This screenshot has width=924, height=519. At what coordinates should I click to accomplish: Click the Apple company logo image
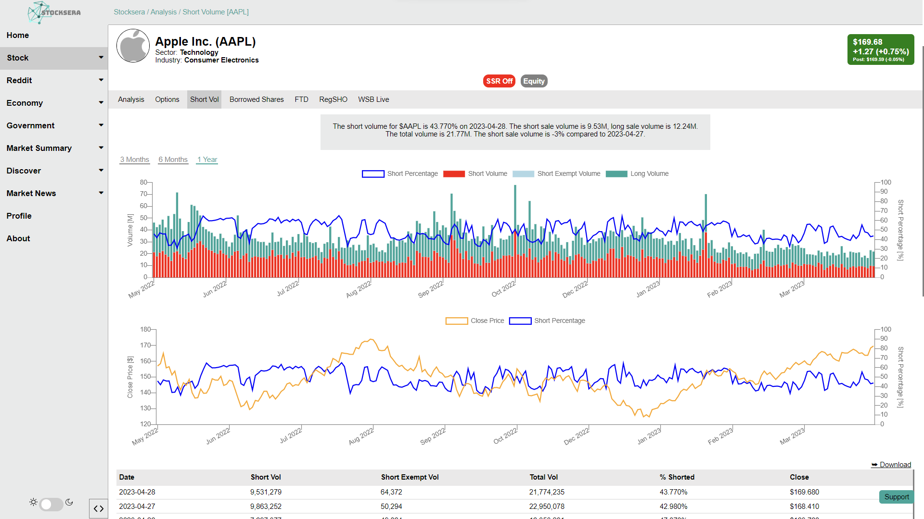133,46
